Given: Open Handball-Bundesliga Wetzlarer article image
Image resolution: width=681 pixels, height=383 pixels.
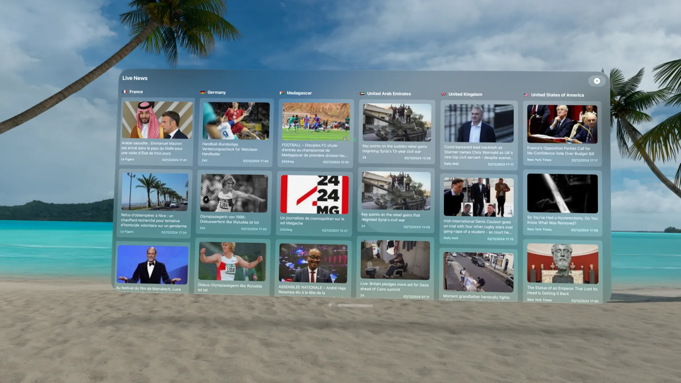Looking at the screenshot, I should (x=236, y=121).
